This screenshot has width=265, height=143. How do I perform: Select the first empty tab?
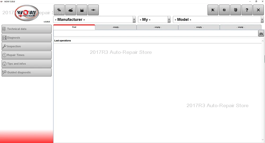pos(116,27)
